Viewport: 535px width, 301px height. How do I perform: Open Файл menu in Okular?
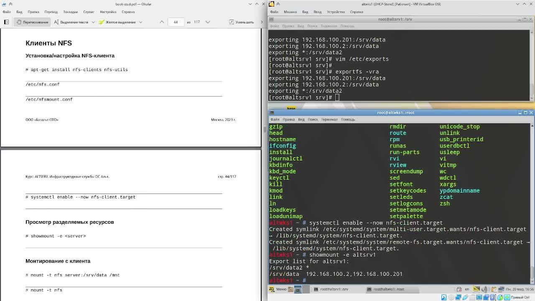(7, 12)
